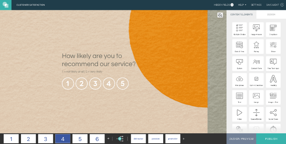This screenshot has height=144, width=286.
Task: Open the paint bucket background tool
Action: 220,15
